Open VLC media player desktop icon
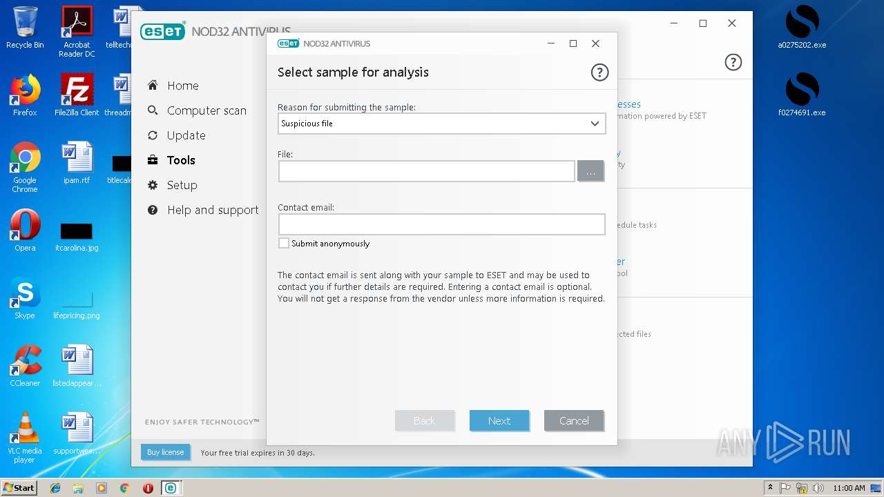 pyautogui.click(x=25, y=438)
